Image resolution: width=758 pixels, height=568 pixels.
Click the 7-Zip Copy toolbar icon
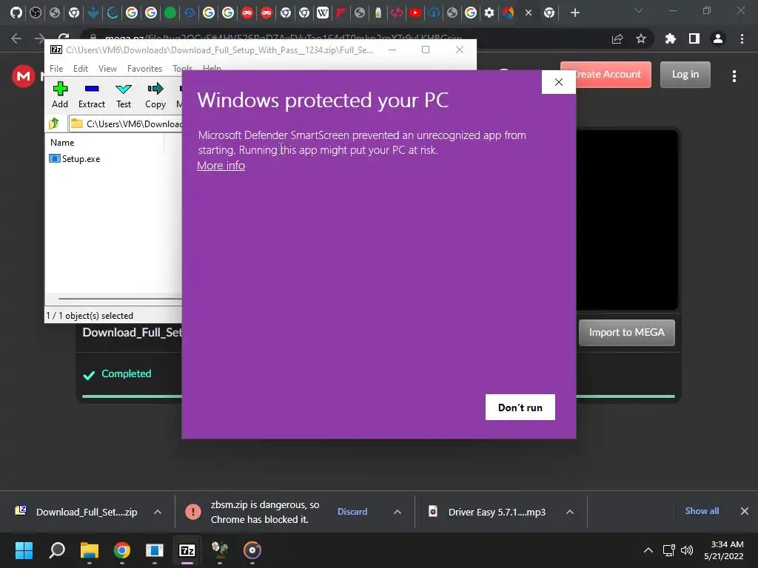pyautogui.click(x=155, y=95)
